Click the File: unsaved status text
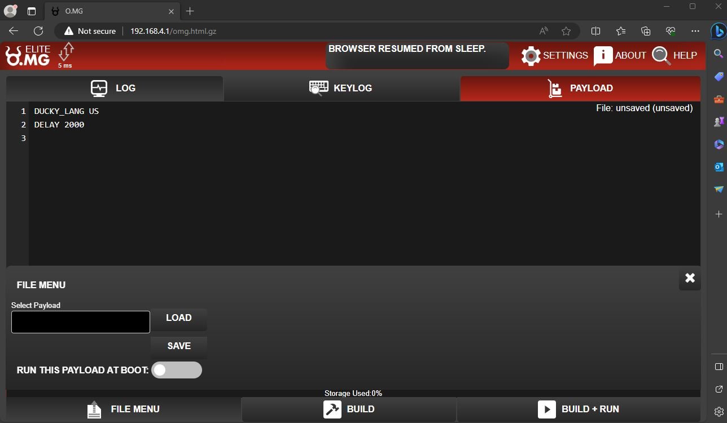Screen dimensions: 727x423 click(x=644, y=108)
